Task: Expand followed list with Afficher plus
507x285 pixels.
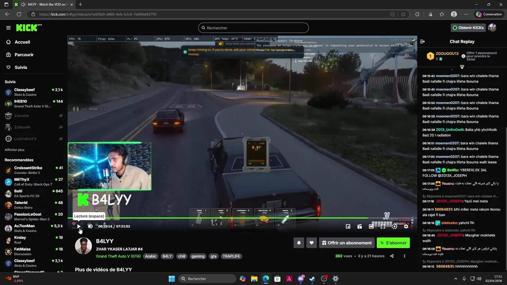Action: [x=15, y=150]
